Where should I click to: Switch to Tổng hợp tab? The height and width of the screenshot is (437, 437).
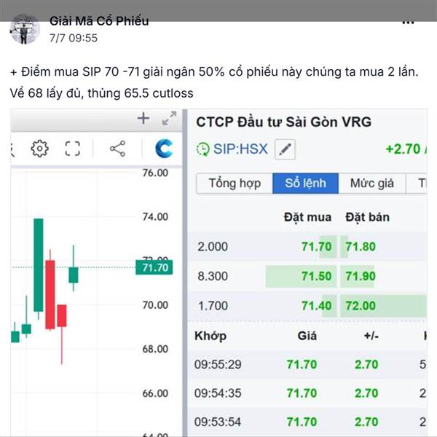(235, 183)
